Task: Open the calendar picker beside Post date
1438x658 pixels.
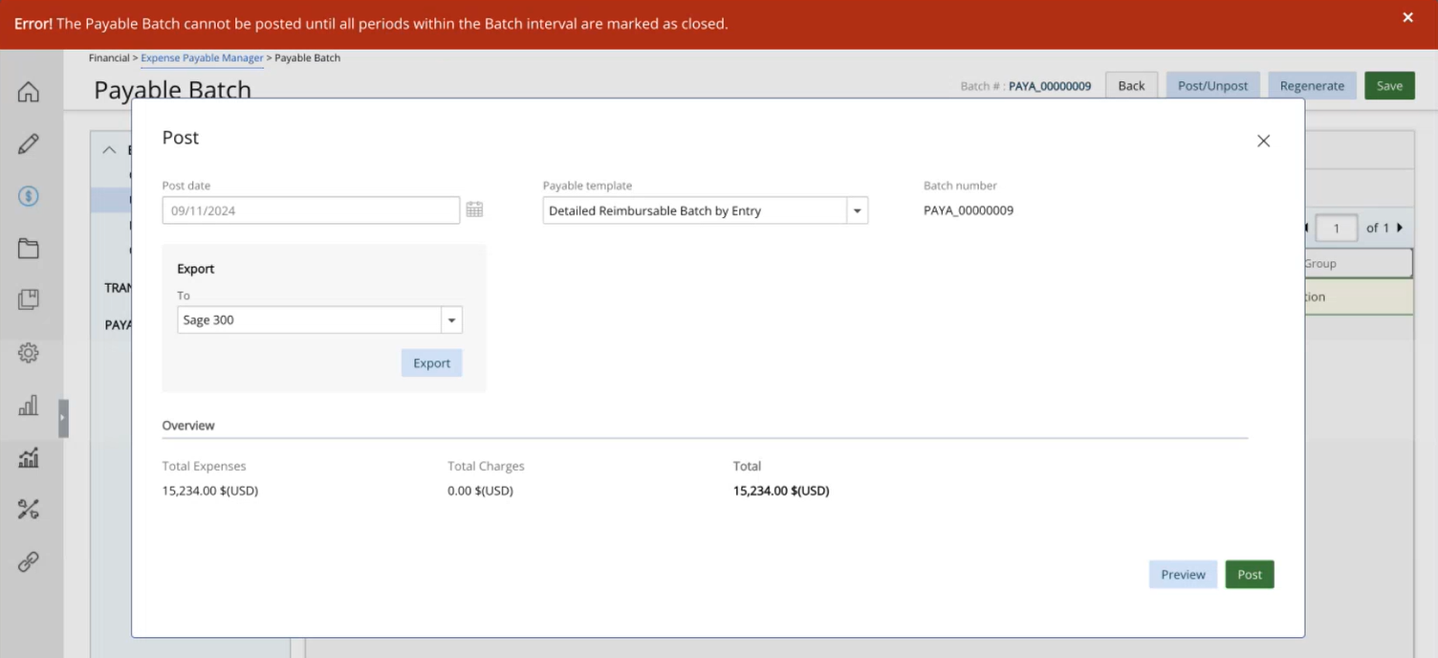Action: click(x=474, y=208)
